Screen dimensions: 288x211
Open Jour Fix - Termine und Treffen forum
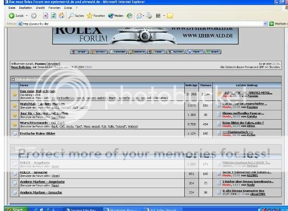[44, 113]
